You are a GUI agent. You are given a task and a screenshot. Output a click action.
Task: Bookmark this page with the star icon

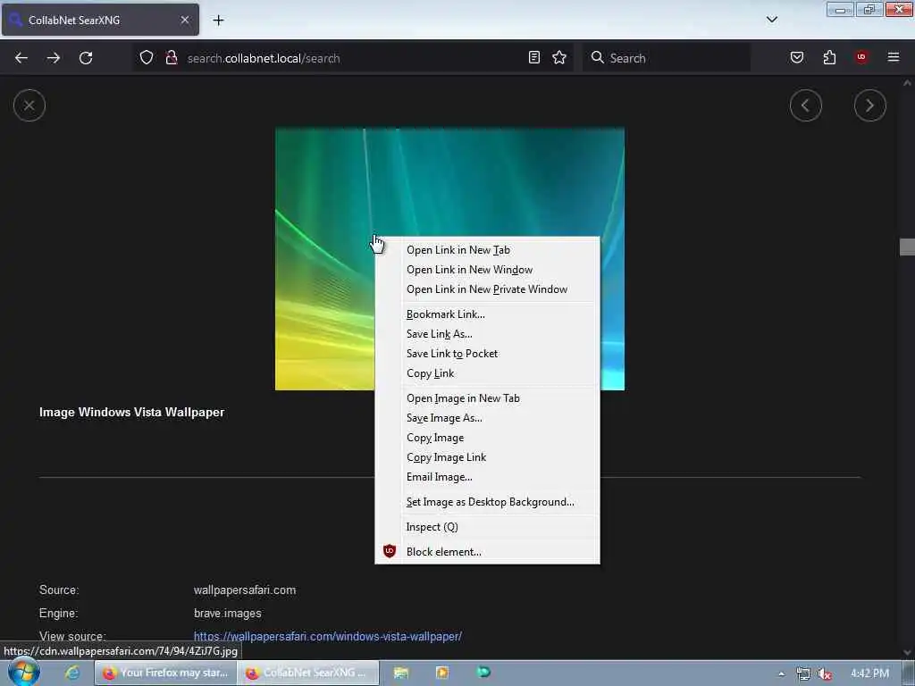559,57
